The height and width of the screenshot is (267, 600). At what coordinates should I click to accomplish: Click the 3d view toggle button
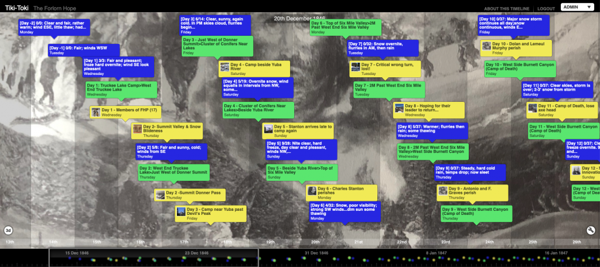point(8,230)
